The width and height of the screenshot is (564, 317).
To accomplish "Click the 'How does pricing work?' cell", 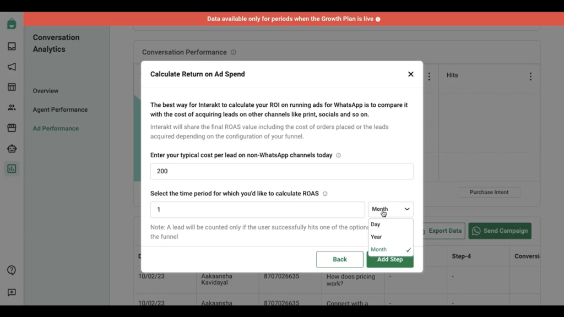I will click(351, 280).
